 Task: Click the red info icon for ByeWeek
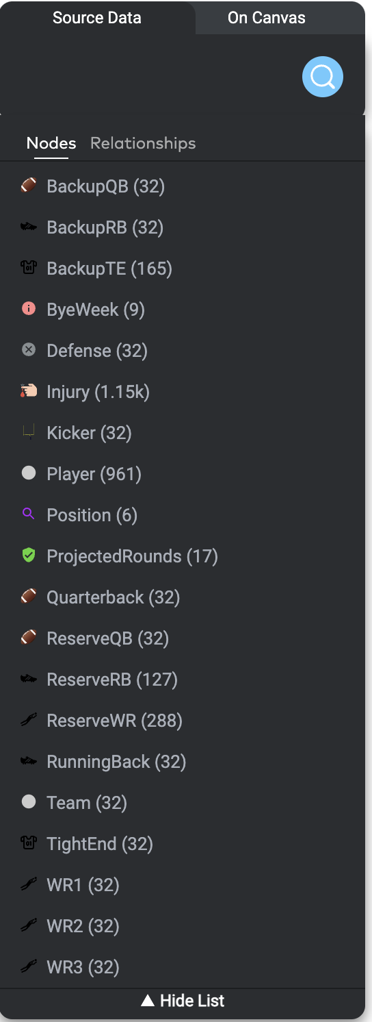(x=29, y=309)
